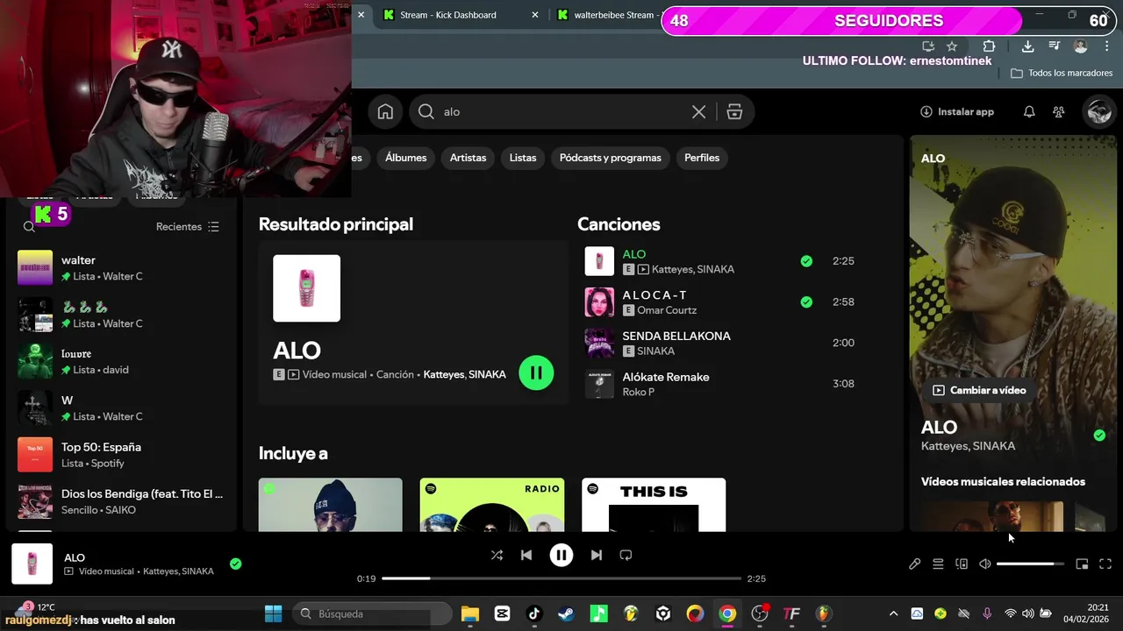Select the Artistas filter tab
This screenshot has width=1123, height=631.
point(468,158)
